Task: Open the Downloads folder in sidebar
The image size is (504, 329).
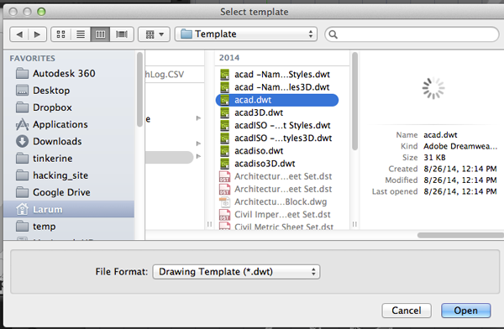Action: coord(57,141)
